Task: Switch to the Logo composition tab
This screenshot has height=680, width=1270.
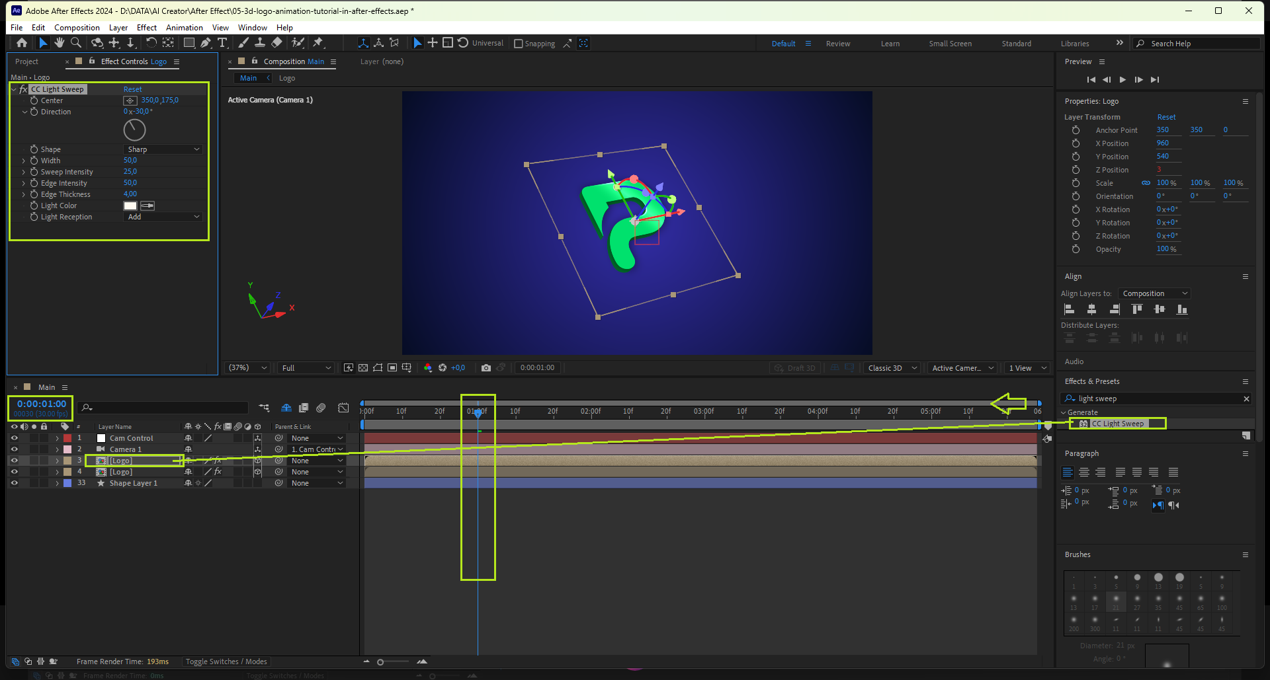Action: pos(287,78)
